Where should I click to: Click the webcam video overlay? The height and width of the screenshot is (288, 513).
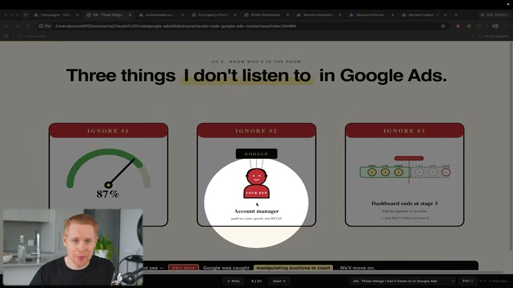point(73,247)
